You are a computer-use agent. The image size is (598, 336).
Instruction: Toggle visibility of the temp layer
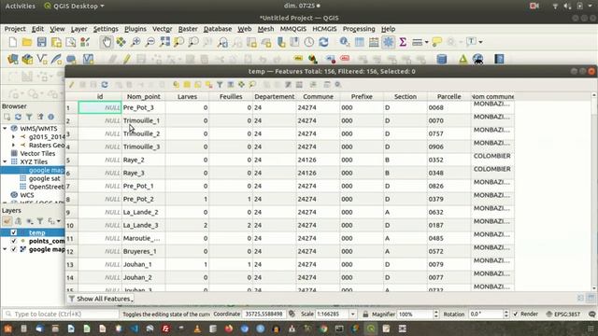tap(14, 232)
